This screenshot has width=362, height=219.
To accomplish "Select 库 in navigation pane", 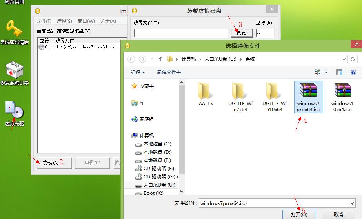I will (x=138, y=103).
